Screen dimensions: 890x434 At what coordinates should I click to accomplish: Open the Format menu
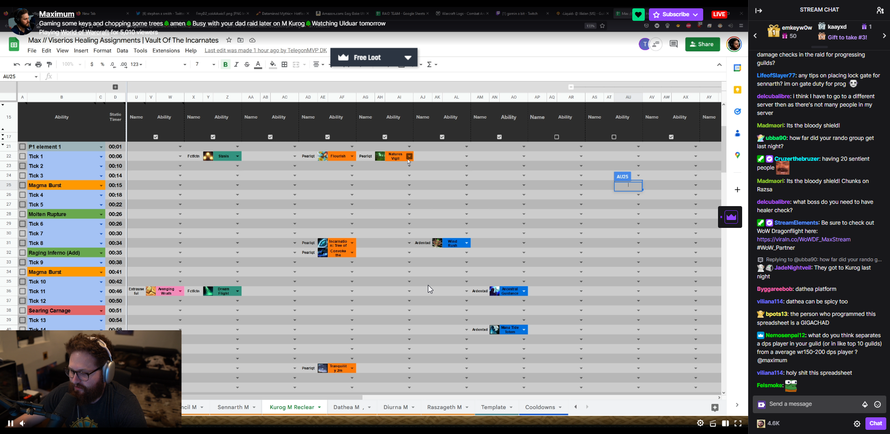coord(102,50)
